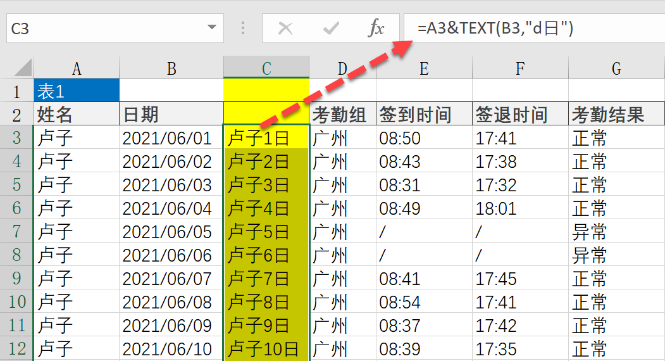Click cell A1 containing 表1

coord(77,91)
